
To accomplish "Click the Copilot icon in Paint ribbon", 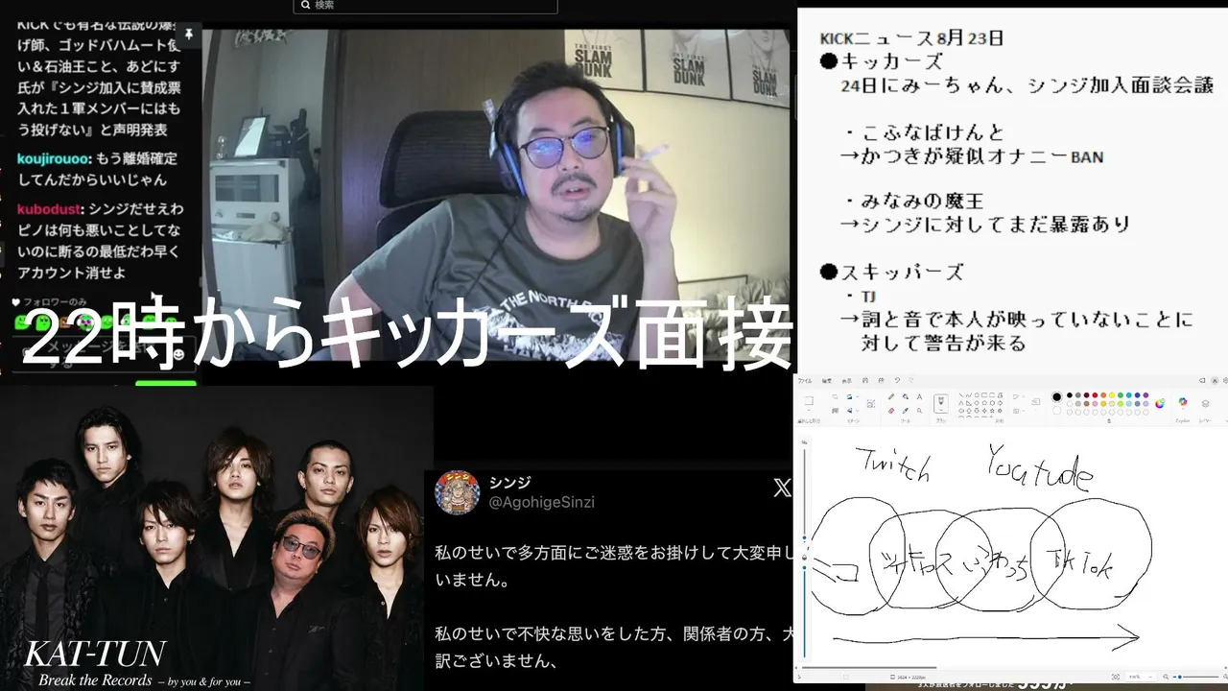I will (x=1182, y=402).
